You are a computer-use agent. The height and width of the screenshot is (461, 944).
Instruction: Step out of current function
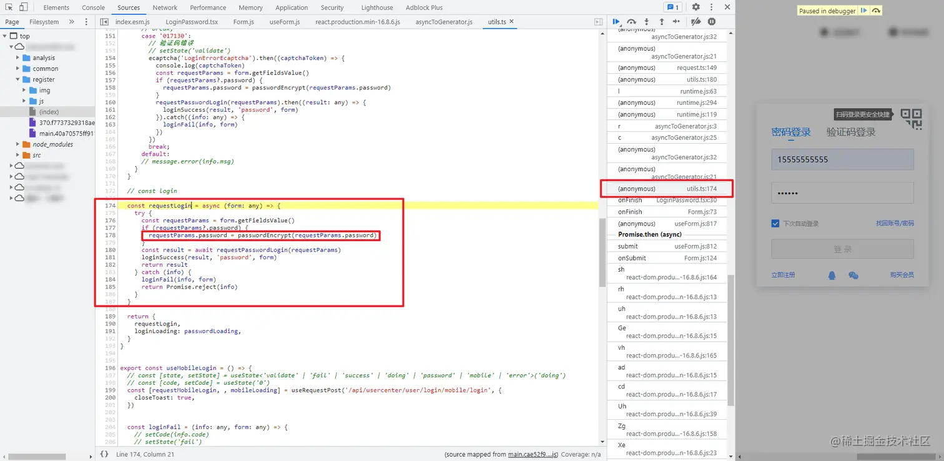click(662, 22)
